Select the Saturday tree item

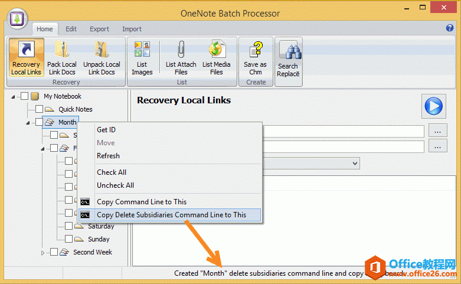pyautogui.click(x=101, y=226)
